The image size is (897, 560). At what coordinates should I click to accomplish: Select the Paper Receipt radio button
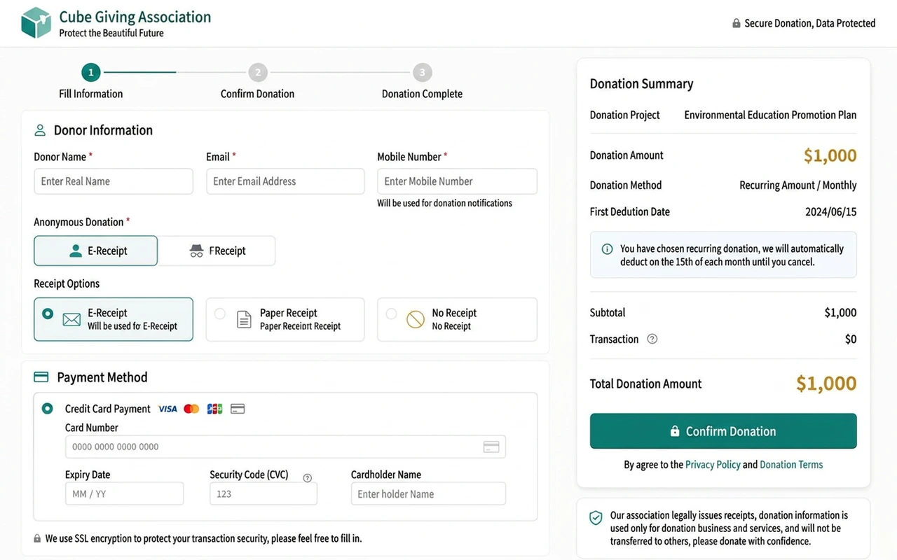220,314
